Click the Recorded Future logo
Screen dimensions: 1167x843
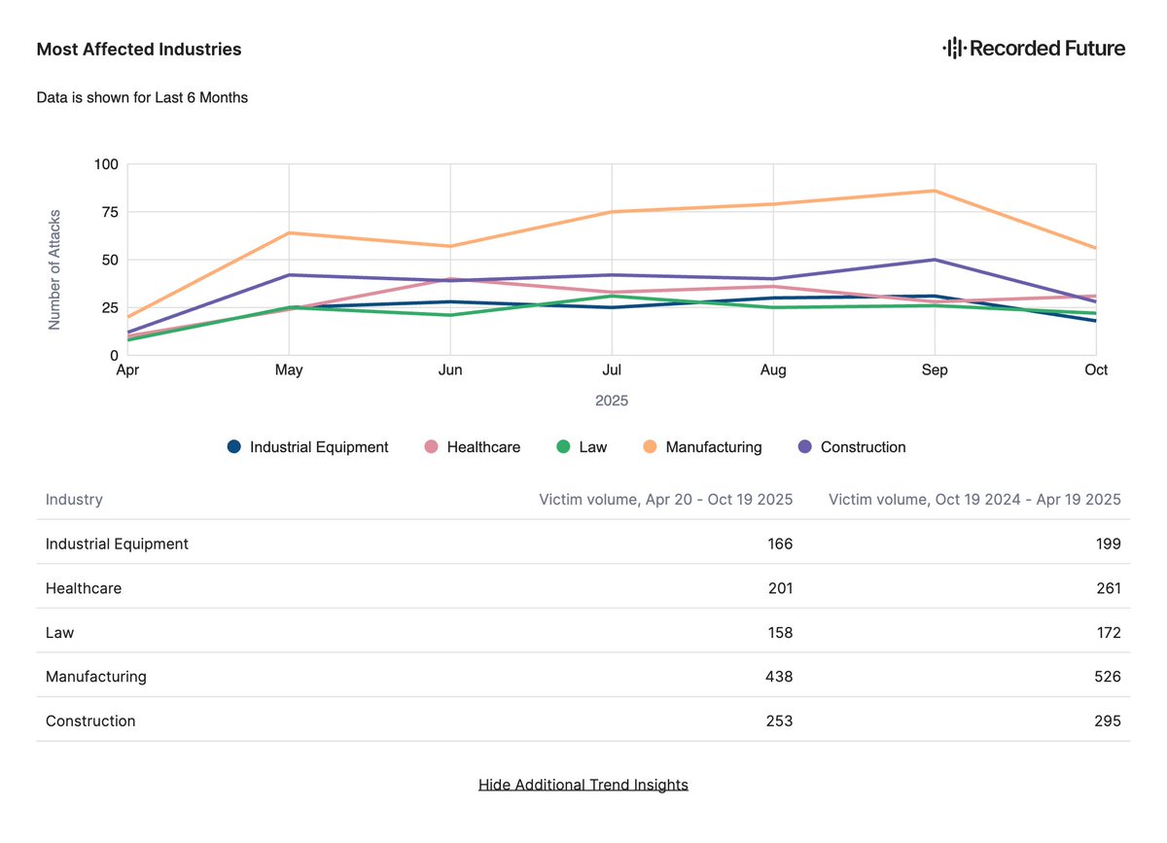pos(1034,48)
